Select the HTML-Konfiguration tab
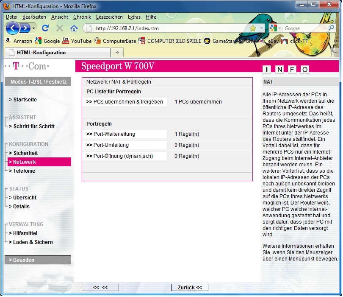This screenshot has width=343, height=297. pos(57,53)
